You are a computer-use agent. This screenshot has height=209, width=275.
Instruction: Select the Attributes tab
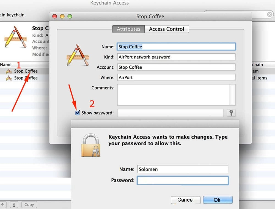click(128, 29)
